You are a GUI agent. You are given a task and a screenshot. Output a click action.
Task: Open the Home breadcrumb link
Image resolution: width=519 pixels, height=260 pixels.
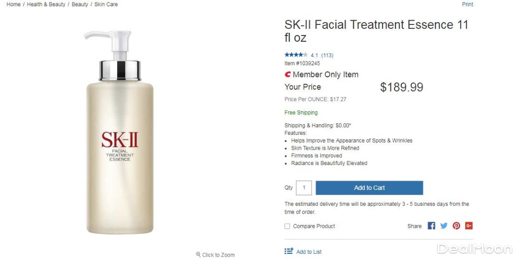[x=13, y=4]
